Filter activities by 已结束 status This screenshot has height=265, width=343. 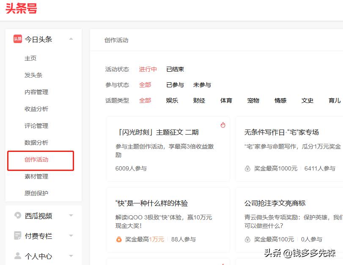pyautogui.click(x=175, y=69)
